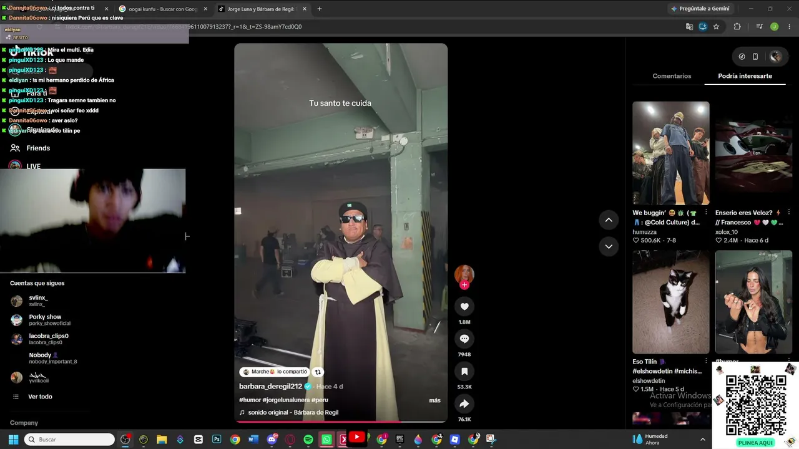Viewport: 799px width, 449px height.
Task: Click the #humor hashtag
Action: [250, 400]
